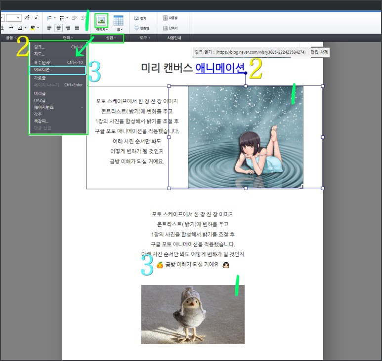The width and height of the screenshot is (382, 361).
Task: Click the 애니메이션 hyperlink in the title
Action: (220, 68)
